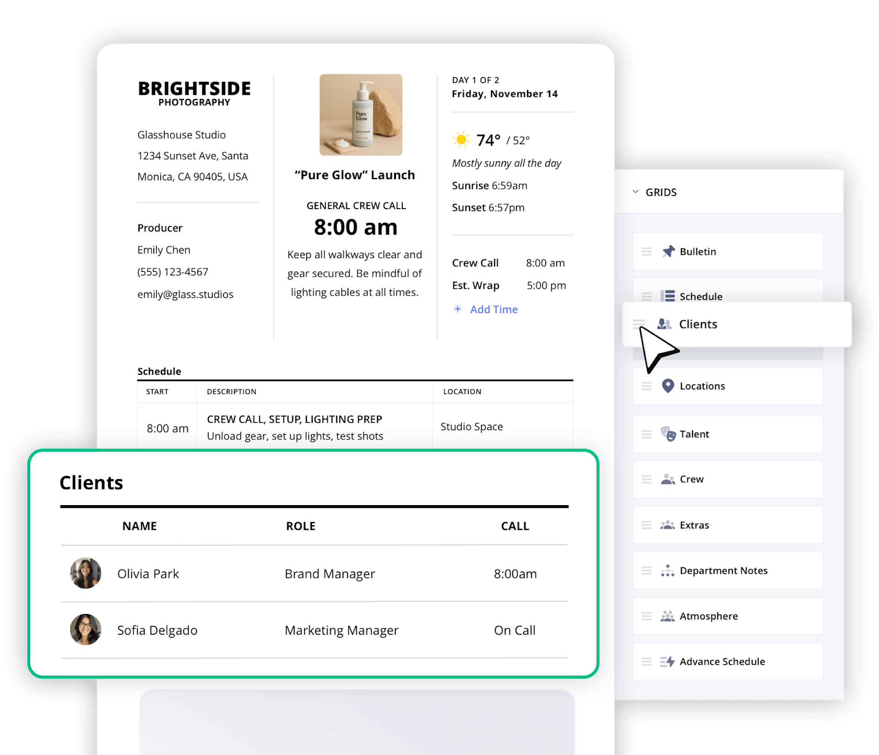Click Add Time link
Image resolution: width=879 pixels, height=755 pixels.
tap(494, 309)
